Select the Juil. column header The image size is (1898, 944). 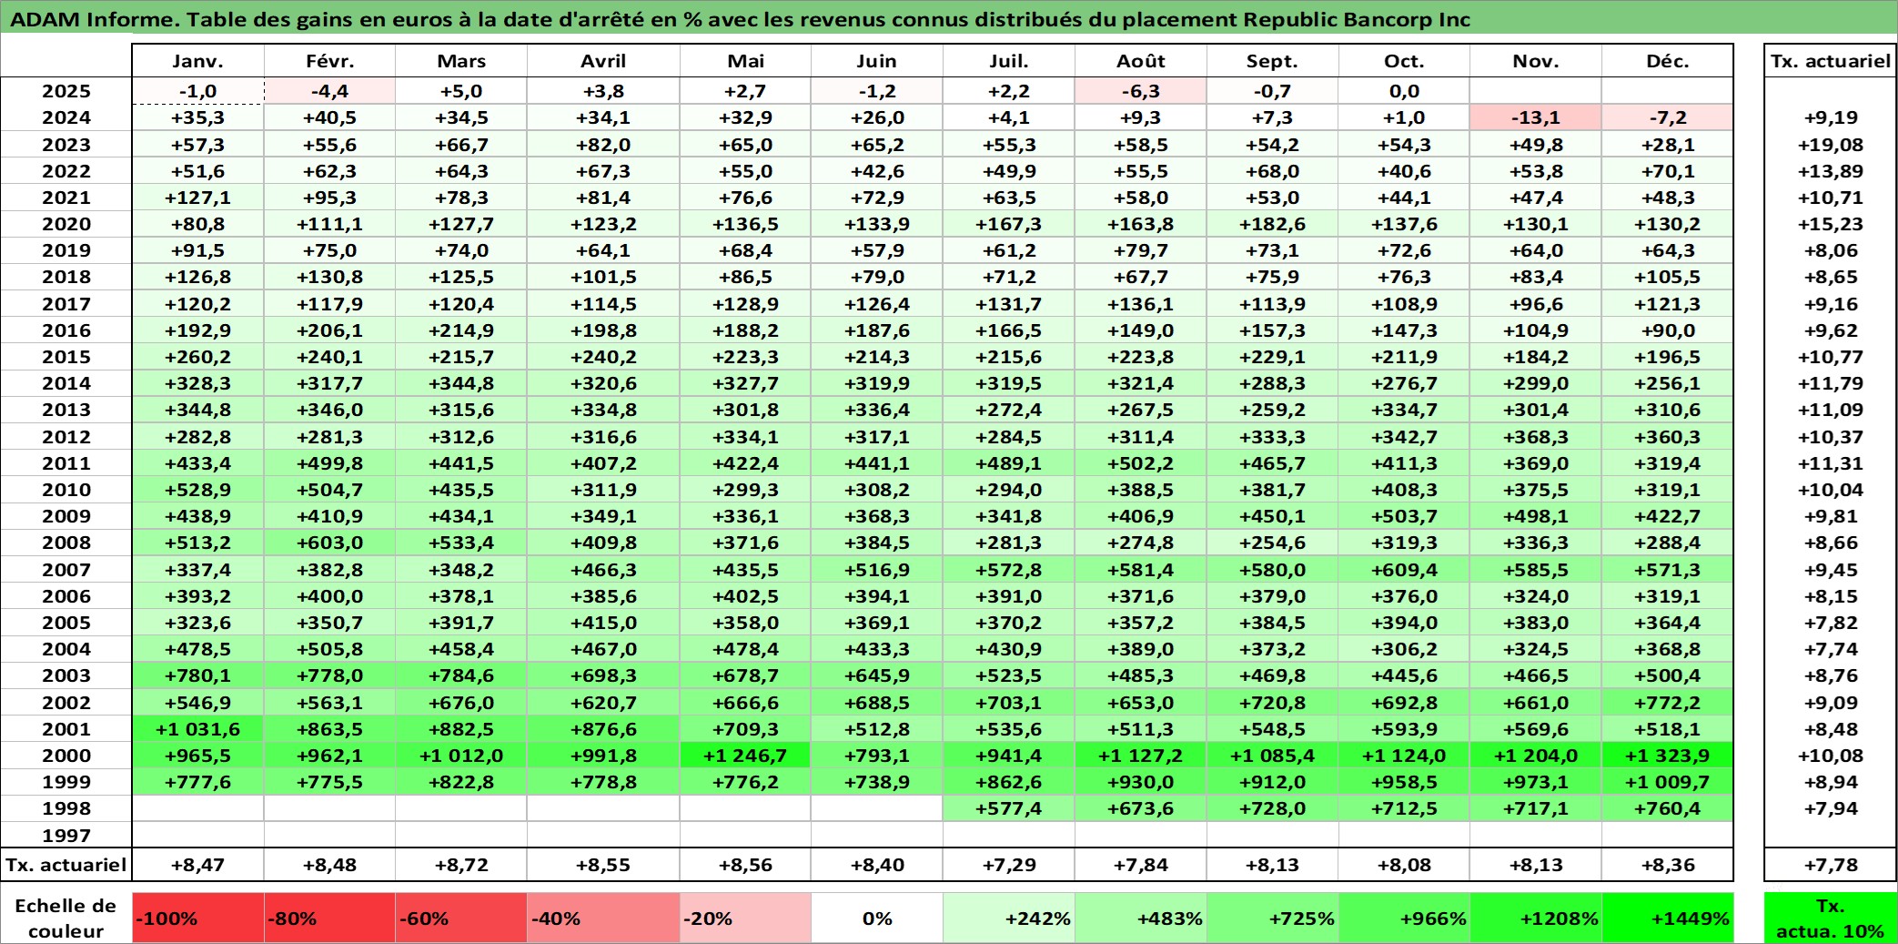(1009, 61)
